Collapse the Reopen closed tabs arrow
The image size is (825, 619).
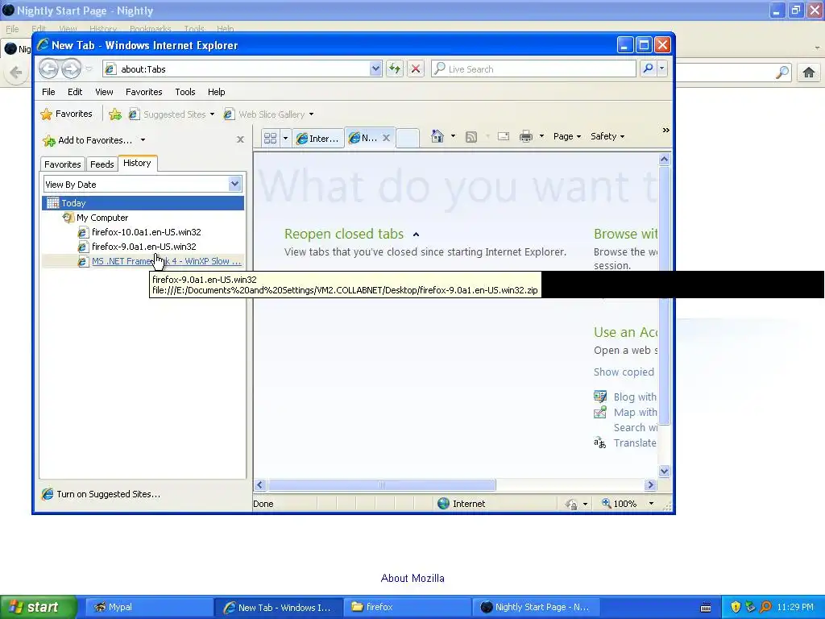417,235
